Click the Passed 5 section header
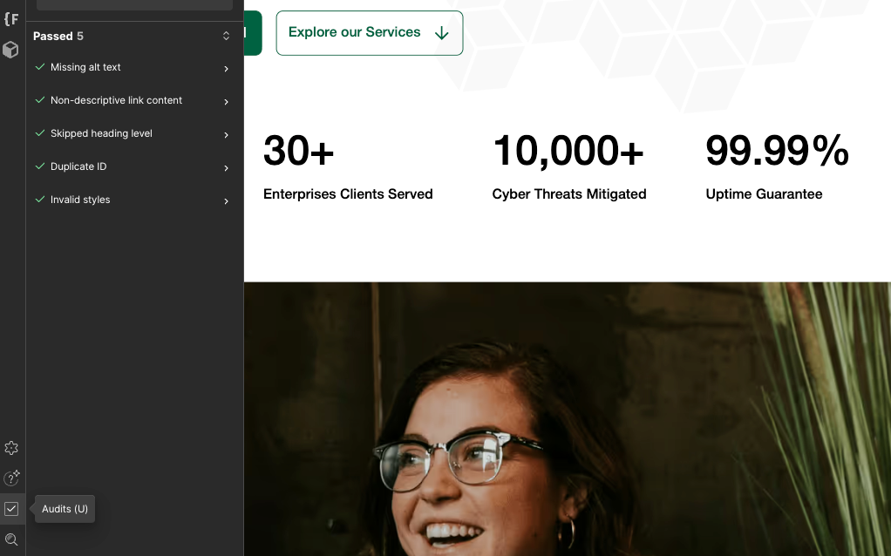The height and width of the screenshot is (556, 891). click(134, 37)
